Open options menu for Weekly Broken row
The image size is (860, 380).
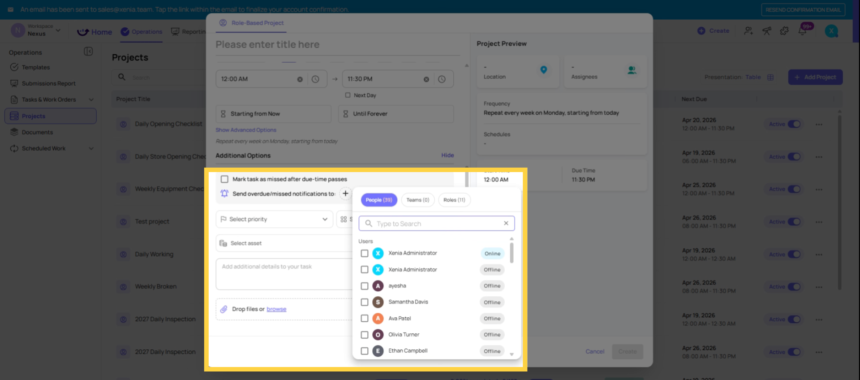coord(819,287)
